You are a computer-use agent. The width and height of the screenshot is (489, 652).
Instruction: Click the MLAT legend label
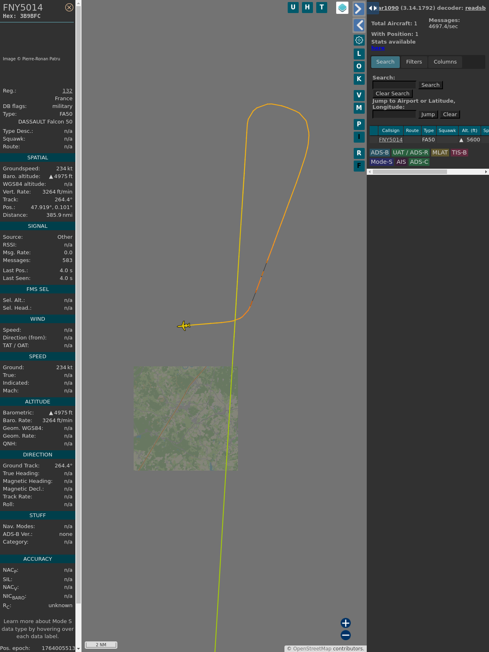pyautogui.click(x=440, y=152)
